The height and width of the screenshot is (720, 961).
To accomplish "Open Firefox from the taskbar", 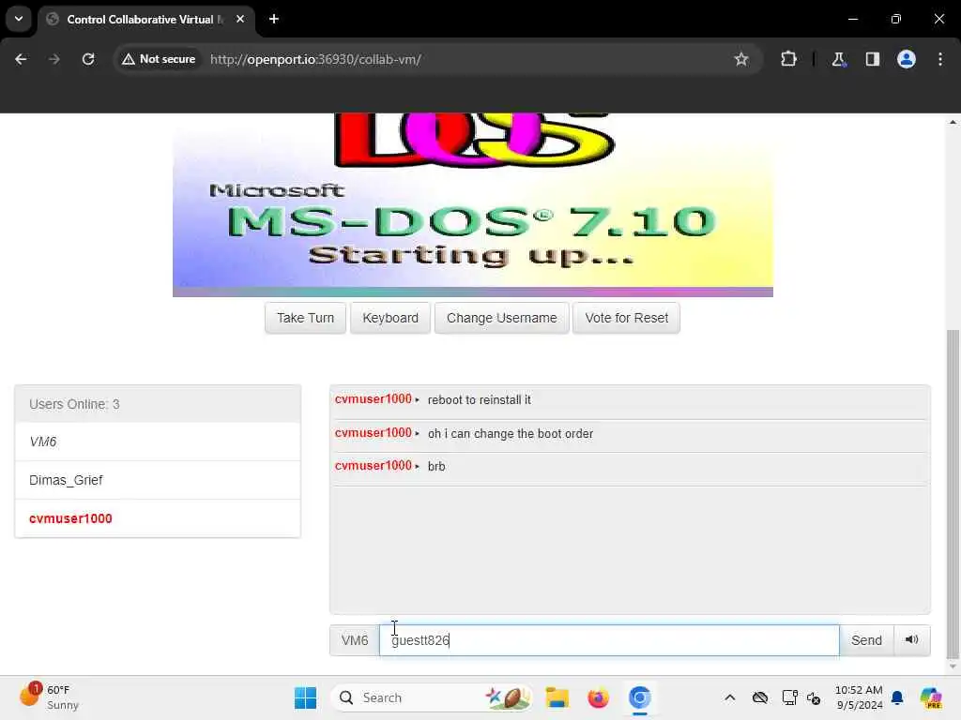I will pos(598,697).
